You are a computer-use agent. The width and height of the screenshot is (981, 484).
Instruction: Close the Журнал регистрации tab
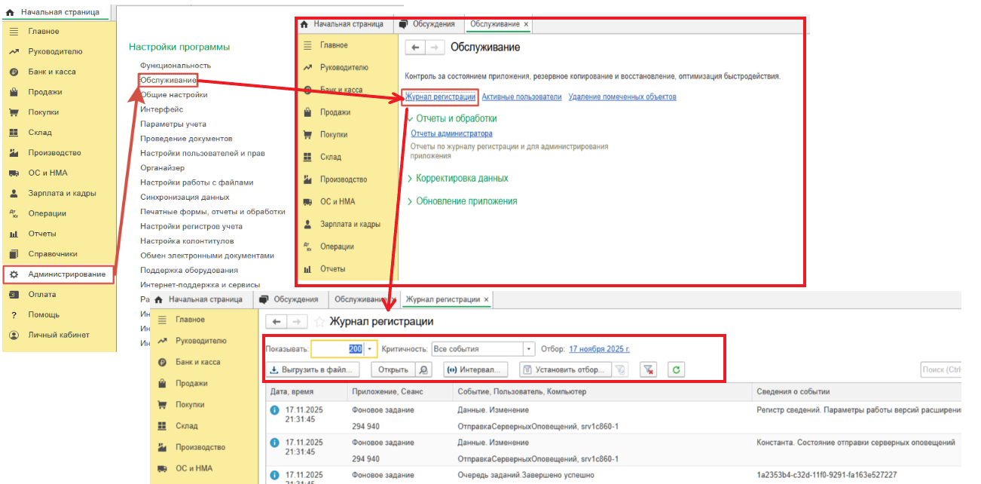tap(487, 299)
